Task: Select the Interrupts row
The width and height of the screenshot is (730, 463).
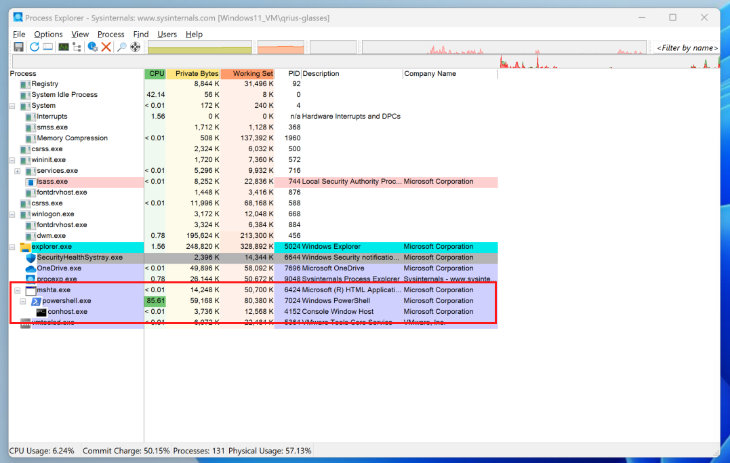Action: pyautogui.click(x=254, y=117)
